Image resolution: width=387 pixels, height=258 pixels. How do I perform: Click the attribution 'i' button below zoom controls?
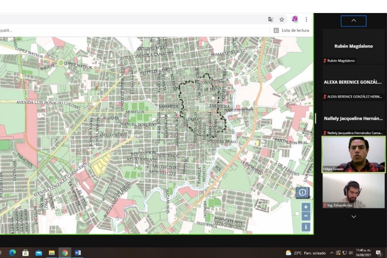(306, 227)
